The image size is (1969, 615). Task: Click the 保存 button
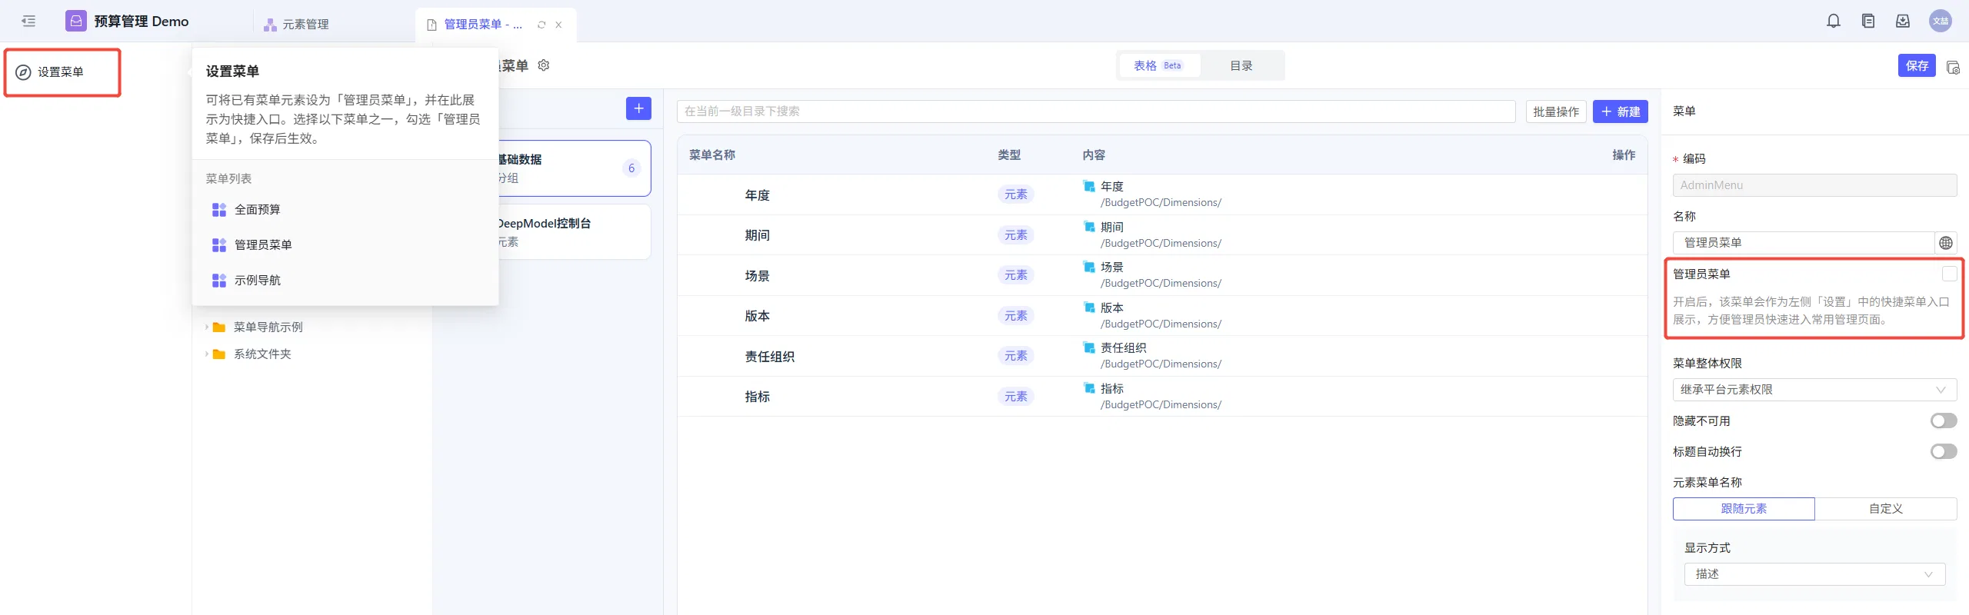pyautogui.click(x=1917, y=66)
